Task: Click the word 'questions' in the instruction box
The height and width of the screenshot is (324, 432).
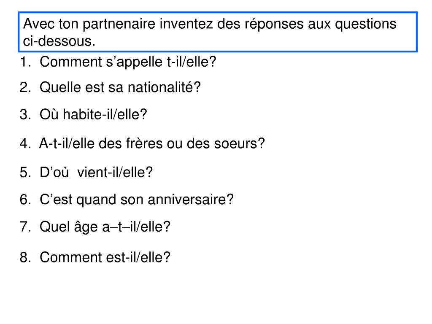Action: (x=366, y=24)
